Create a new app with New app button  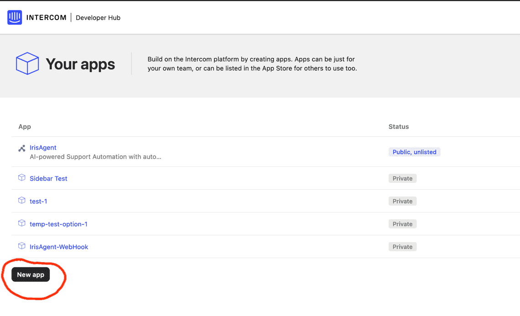click(x=31, y=275)
